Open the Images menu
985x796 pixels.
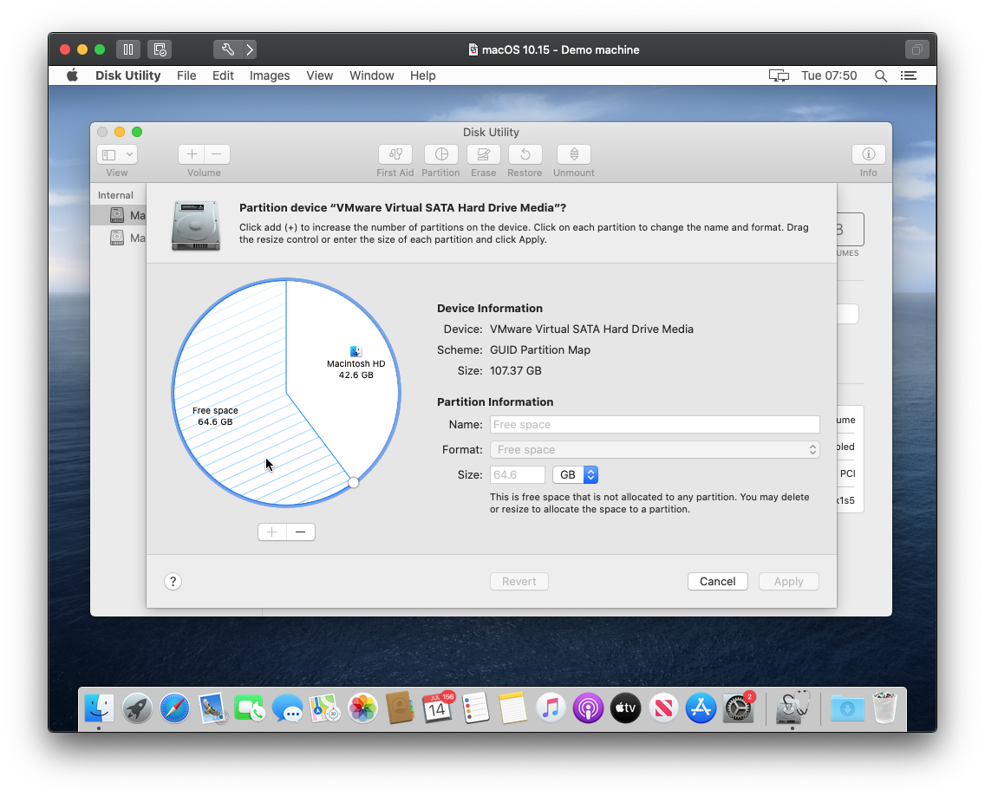coord(270,75)
